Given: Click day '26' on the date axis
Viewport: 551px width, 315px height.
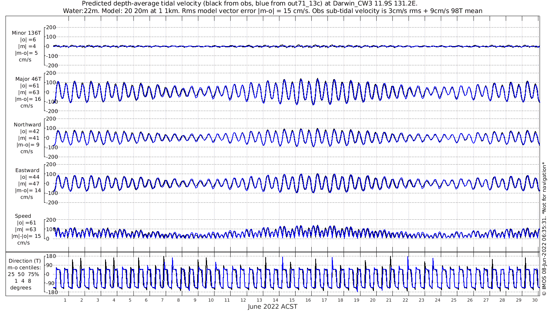Looking at the screenshot, I should [470, 300].
